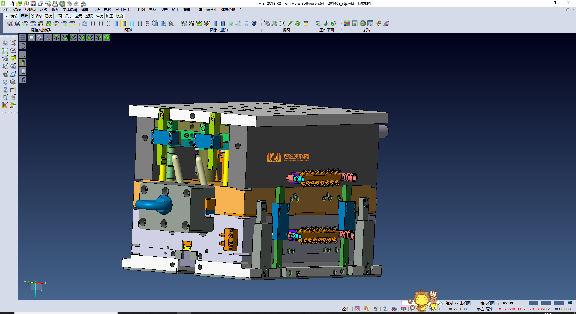Click the Save icon in quick access toolbar
This screenshot has width=576, height=314.
[33, 4]
